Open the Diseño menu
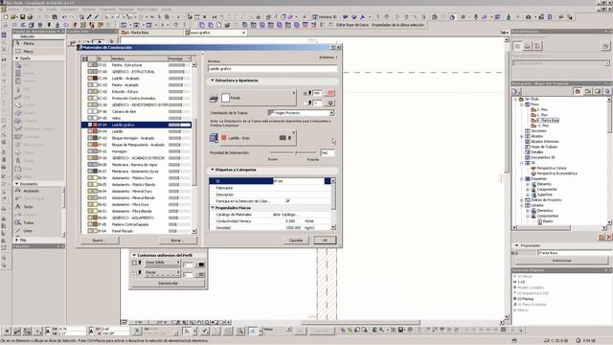Image resolution: width=613 pixels, height=345 pixels. coord(52,9)
